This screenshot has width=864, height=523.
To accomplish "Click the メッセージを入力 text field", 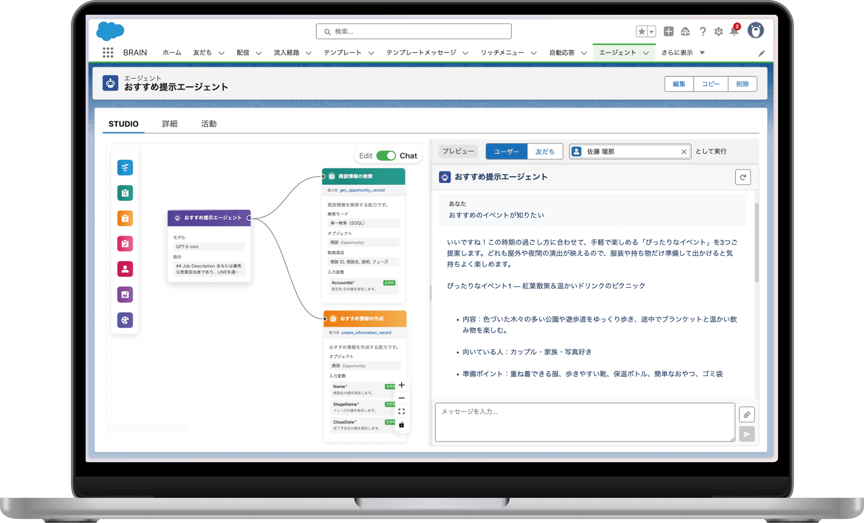I will pos(584,422).
